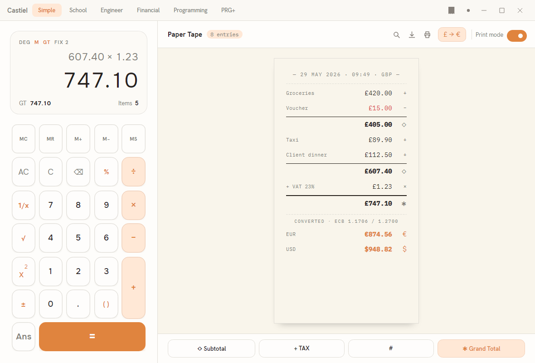Click the + TAX button
This screenshot has height=363, width=535.
(302, 348)
